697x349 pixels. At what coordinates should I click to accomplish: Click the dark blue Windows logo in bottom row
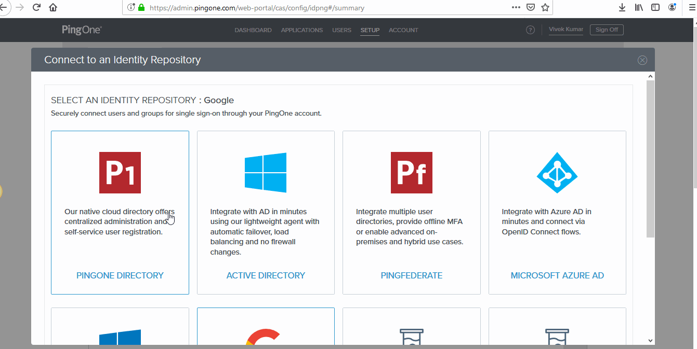click(x=120, y=337)
